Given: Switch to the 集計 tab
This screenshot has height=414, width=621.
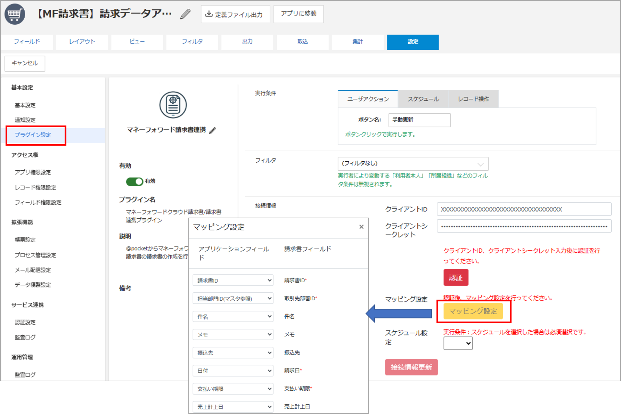Looking at the screenshot, I should [358, 42].
